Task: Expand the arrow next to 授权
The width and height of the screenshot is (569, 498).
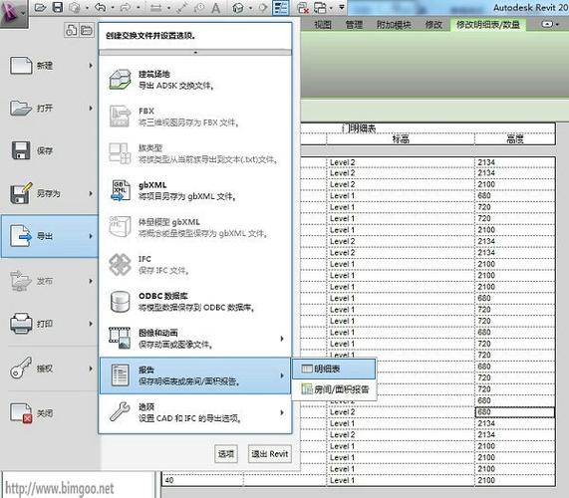Action: pos(91,369)
